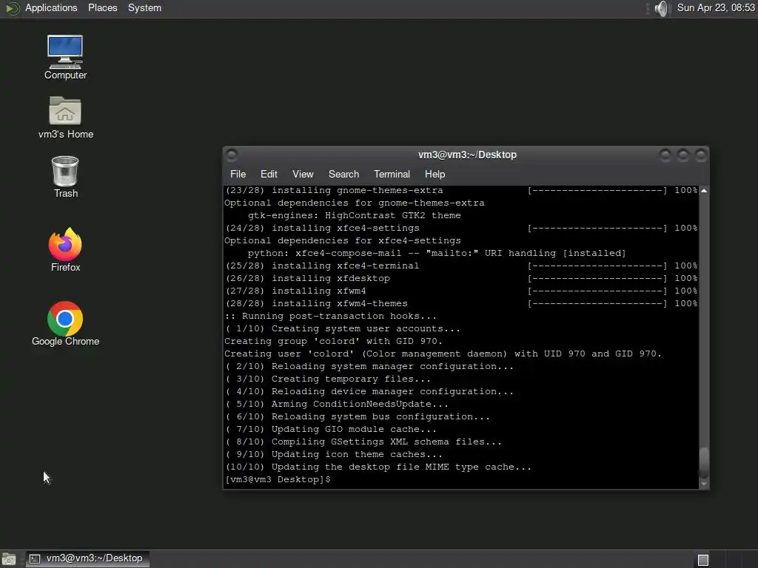This screenshot has width=758, height=568.
Task: Open the System menu
Action: point(144,7)
